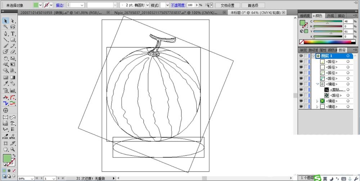Viewport: 360px width, 181px height.
Task: Select the Hand tool
Action: [x=6, y=149]
